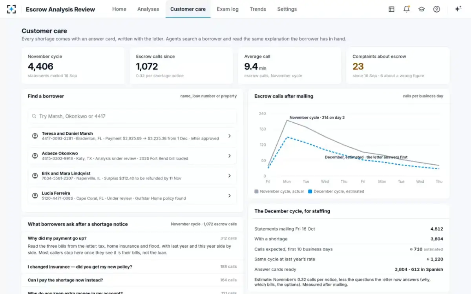This screenshot has height=294, width=471.
Task: Open Adaeze Okonkwo row chevron
Action: 230,156
